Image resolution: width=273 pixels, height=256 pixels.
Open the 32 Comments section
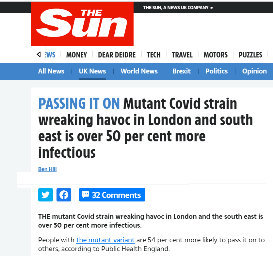click(112, 195)
